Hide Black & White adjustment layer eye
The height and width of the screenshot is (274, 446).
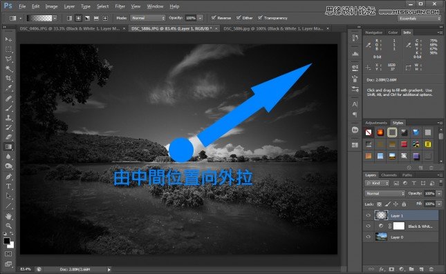(369, 226)
